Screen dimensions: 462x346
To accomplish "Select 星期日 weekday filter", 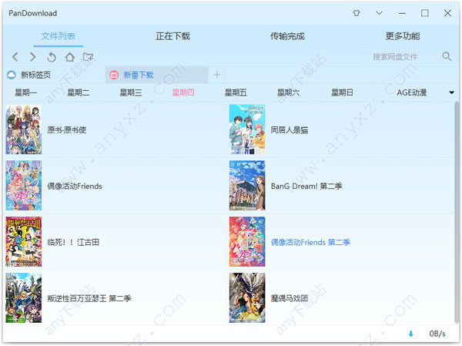I will (342, 92).
